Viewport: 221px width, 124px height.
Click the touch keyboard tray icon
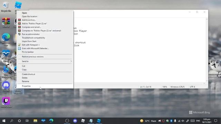click(x=193, y=121)
